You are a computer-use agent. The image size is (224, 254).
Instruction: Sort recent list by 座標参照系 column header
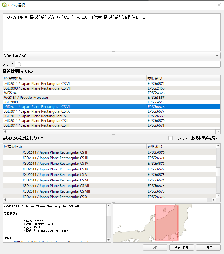pyautogui.click(x=74, y=78)
